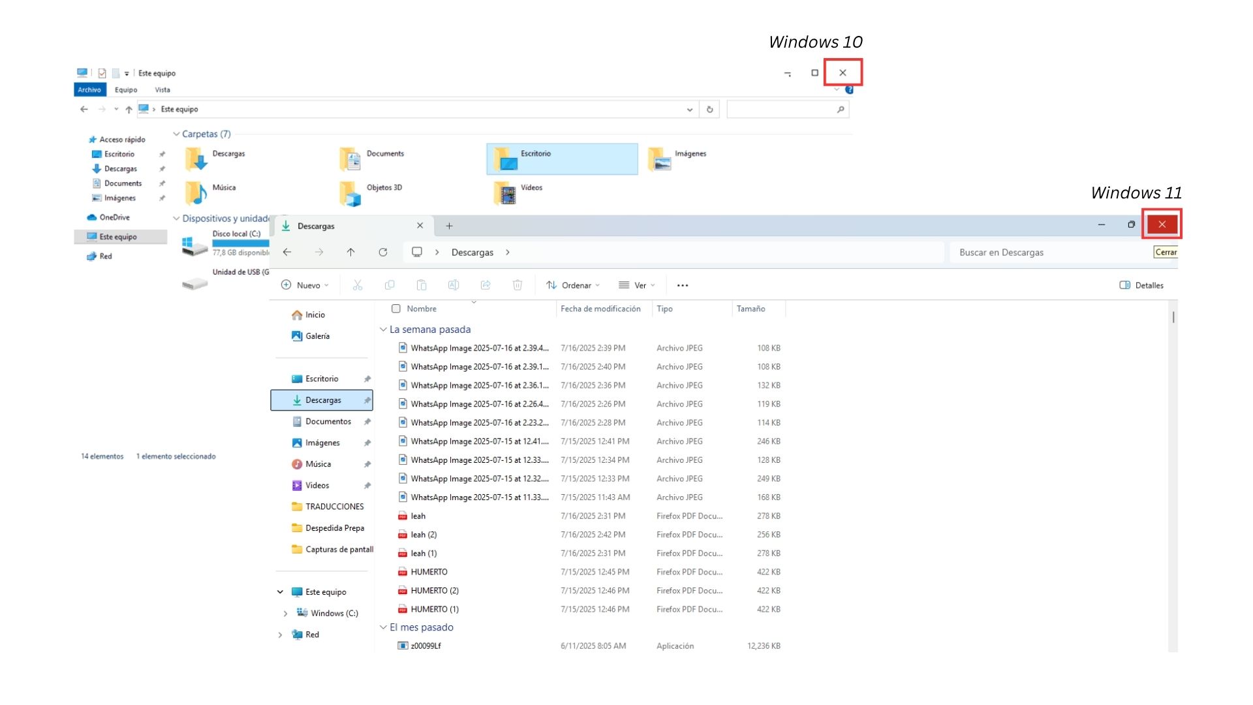Viewport: 1253px width, 705px height.
Task: Go up one folder level in Descargas
Action: coord(350,253)
